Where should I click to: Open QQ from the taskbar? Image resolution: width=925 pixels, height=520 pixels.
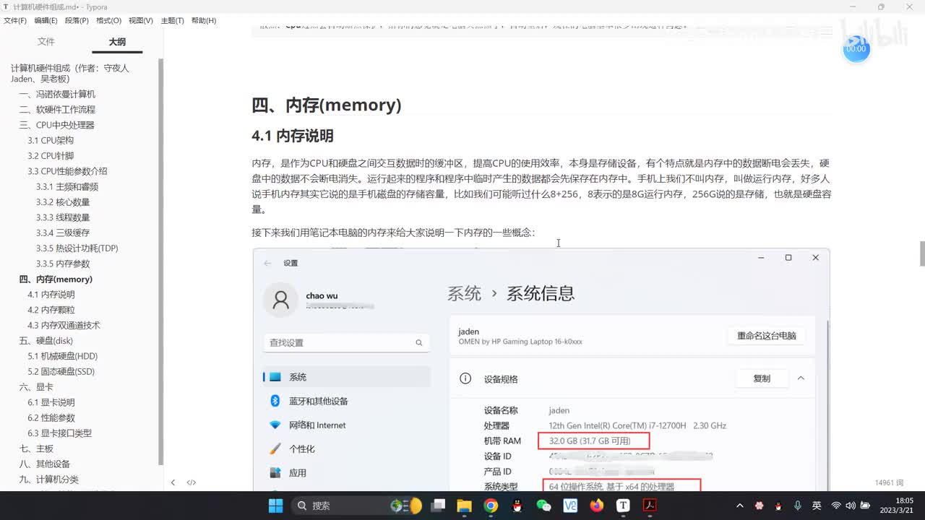(517, 506)
